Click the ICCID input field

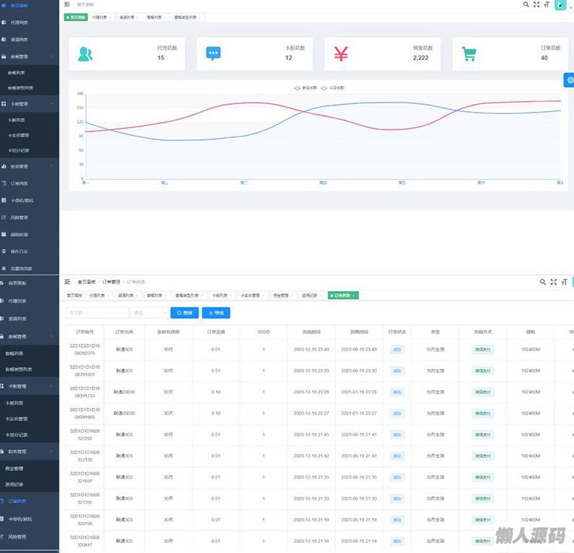point(97,313)
